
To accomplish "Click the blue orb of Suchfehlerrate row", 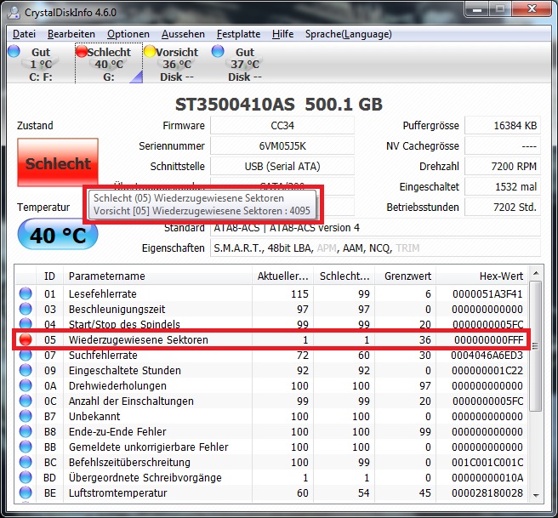I will click(26, 355).
